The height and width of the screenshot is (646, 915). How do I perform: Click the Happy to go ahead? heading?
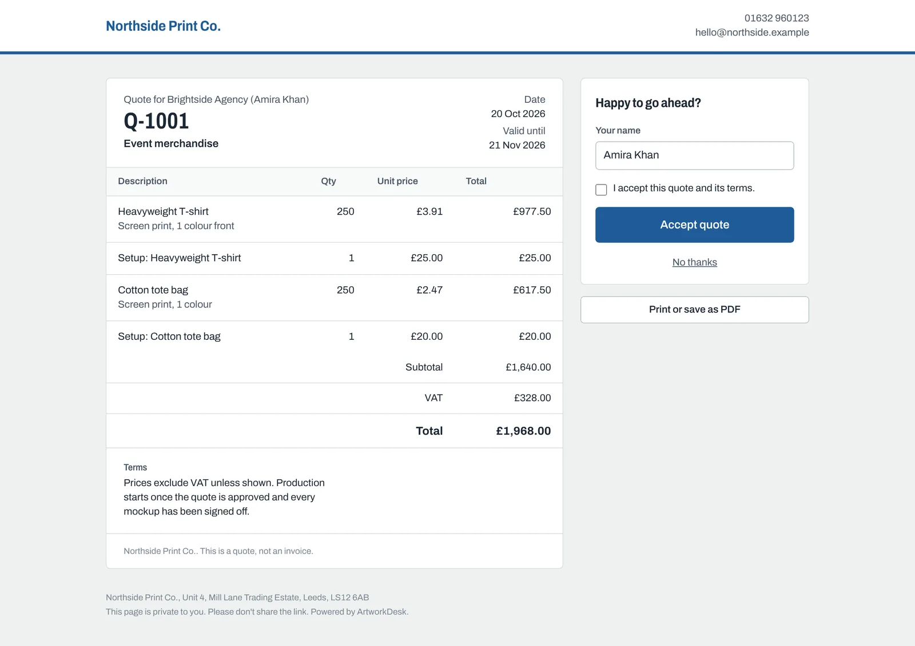click(x=648, y=103)
